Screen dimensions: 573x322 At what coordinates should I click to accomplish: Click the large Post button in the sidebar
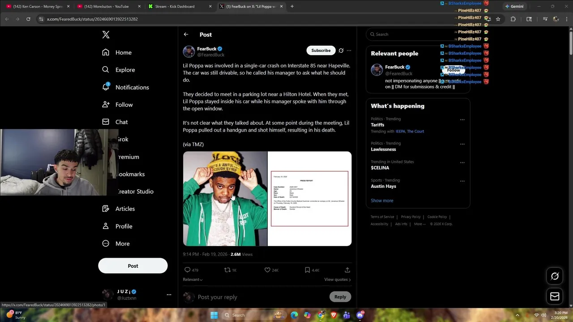(133, 266)
